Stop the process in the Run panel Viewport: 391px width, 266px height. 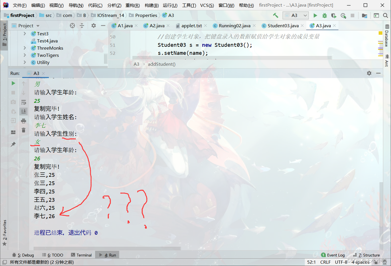tap(13, 93)
